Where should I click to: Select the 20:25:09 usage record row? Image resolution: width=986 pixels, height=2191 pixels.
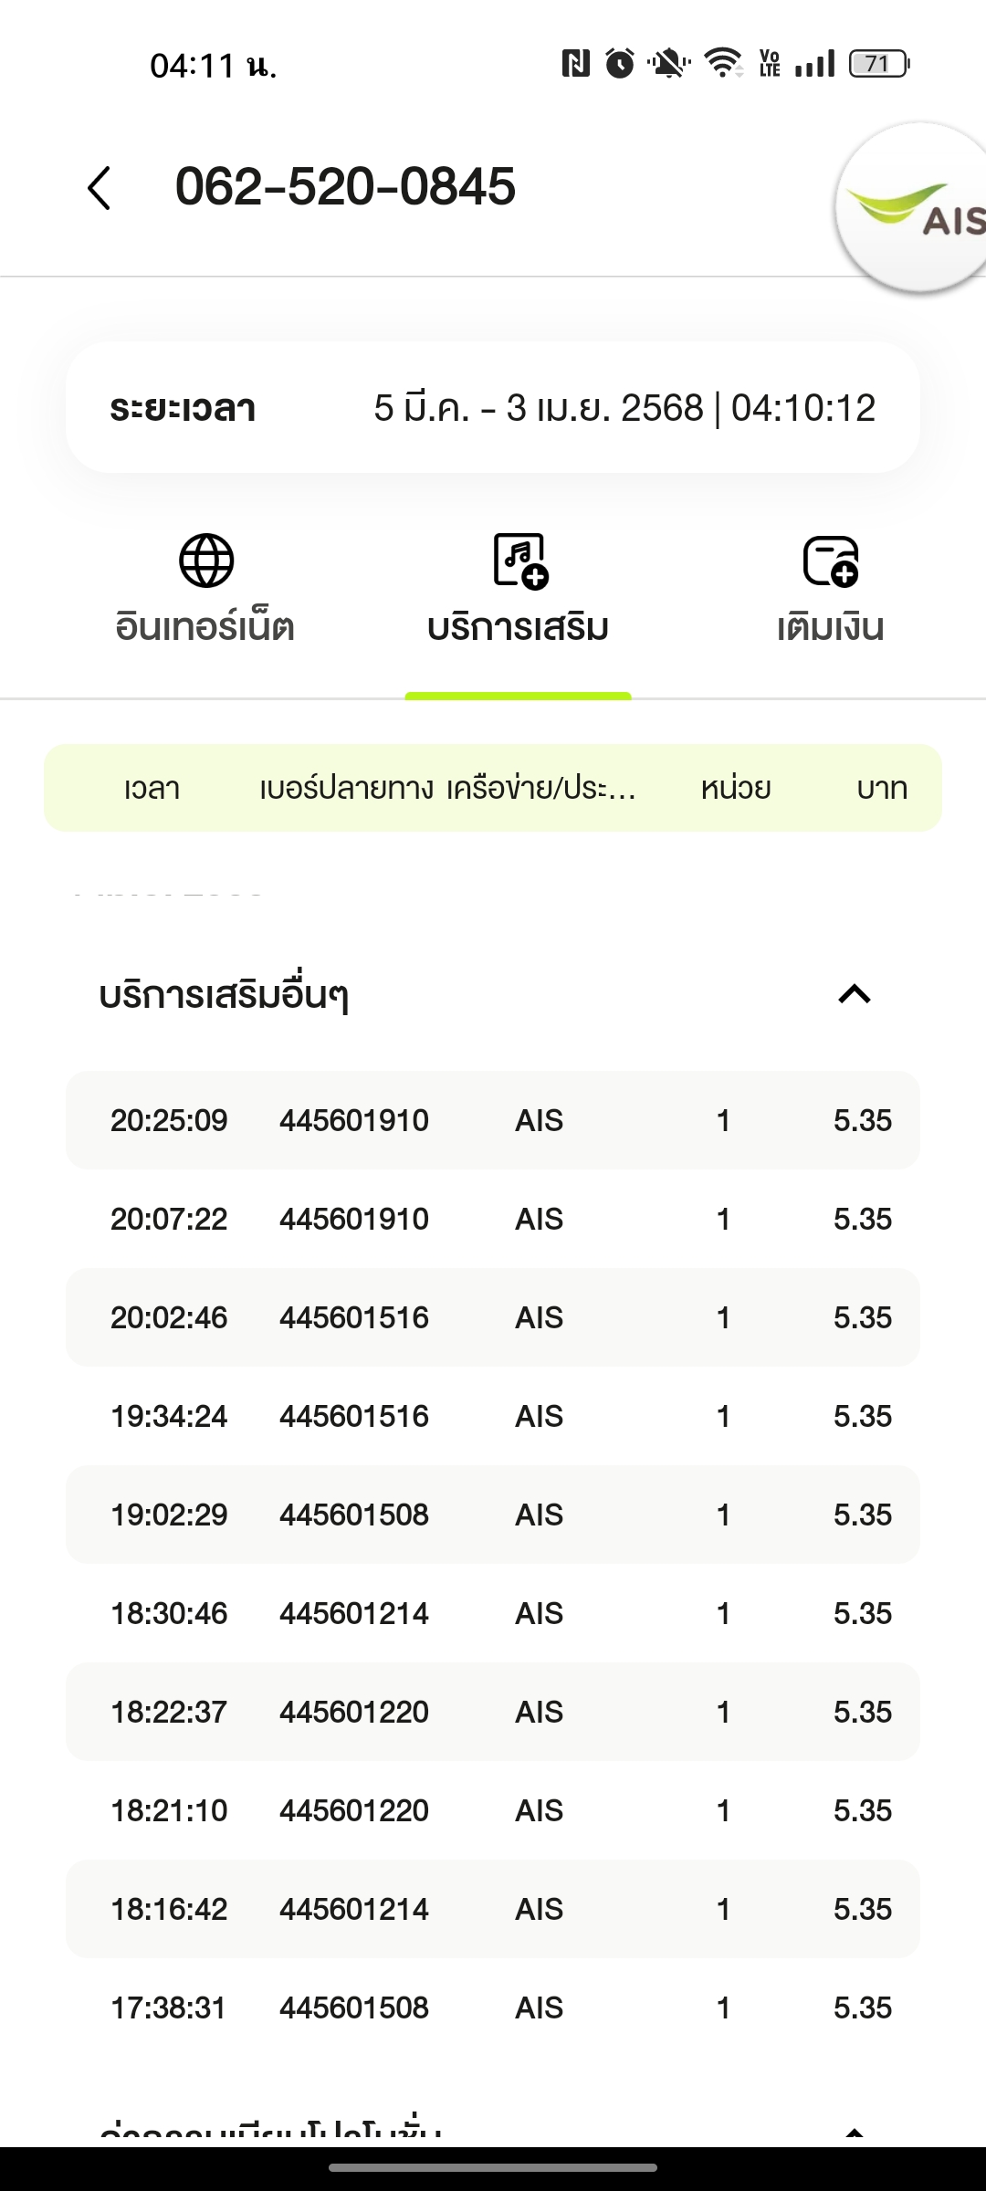pos(493,1120)
